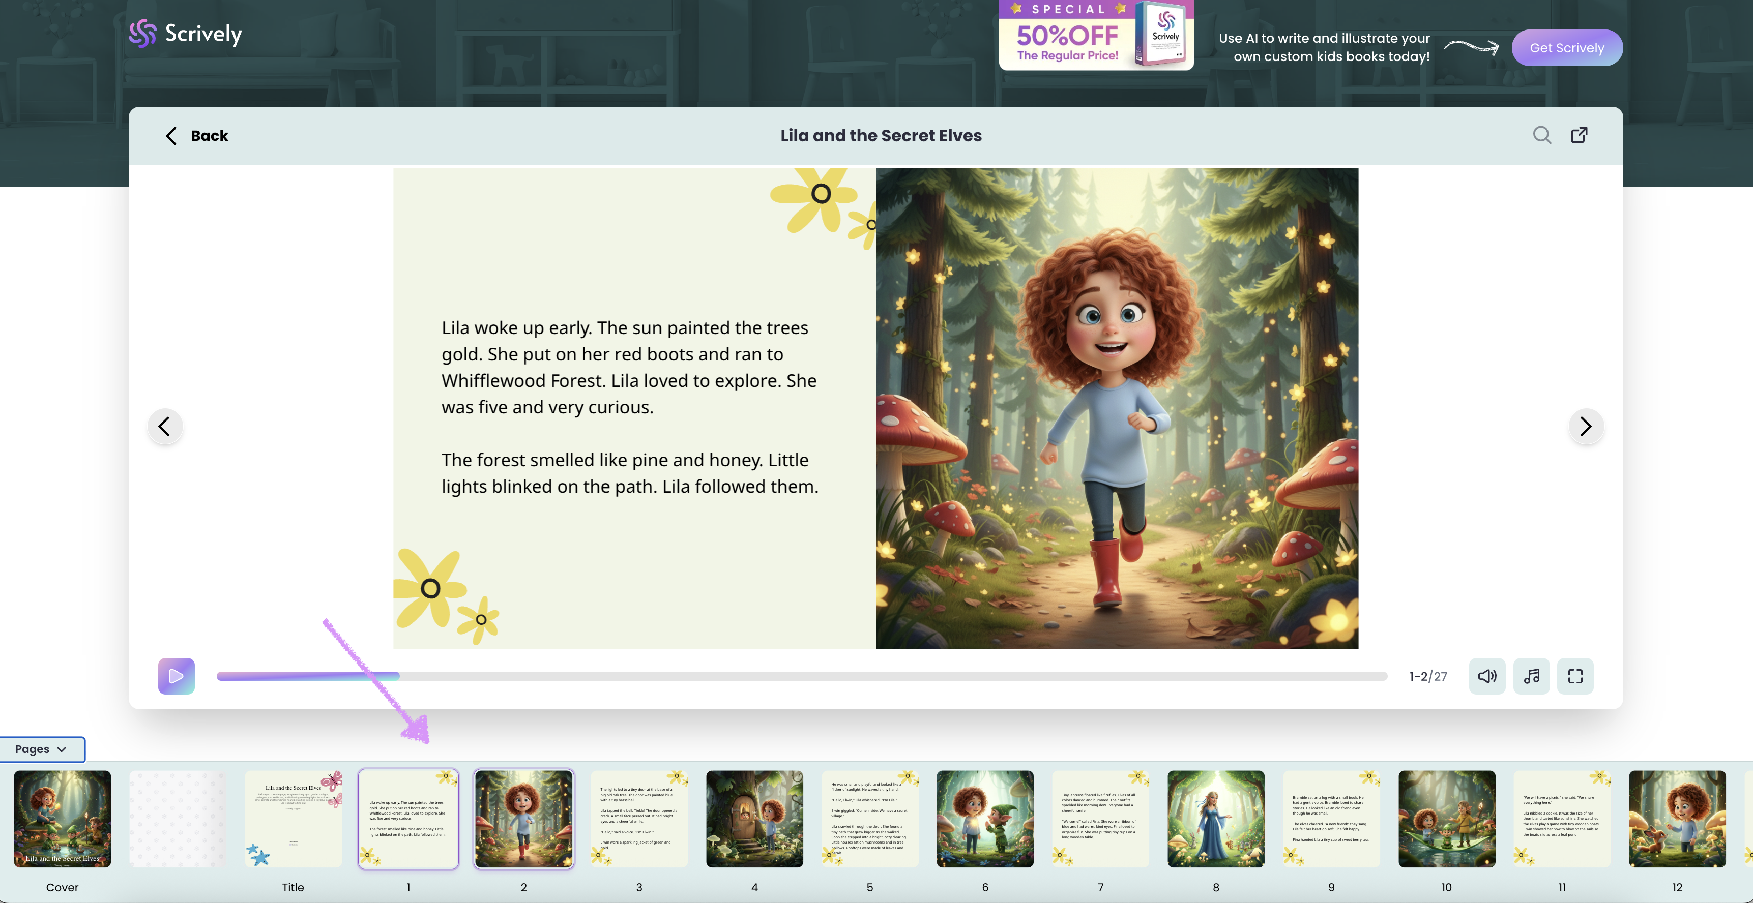Jump to page 8 fairy thumbnail

(1215, 819)
